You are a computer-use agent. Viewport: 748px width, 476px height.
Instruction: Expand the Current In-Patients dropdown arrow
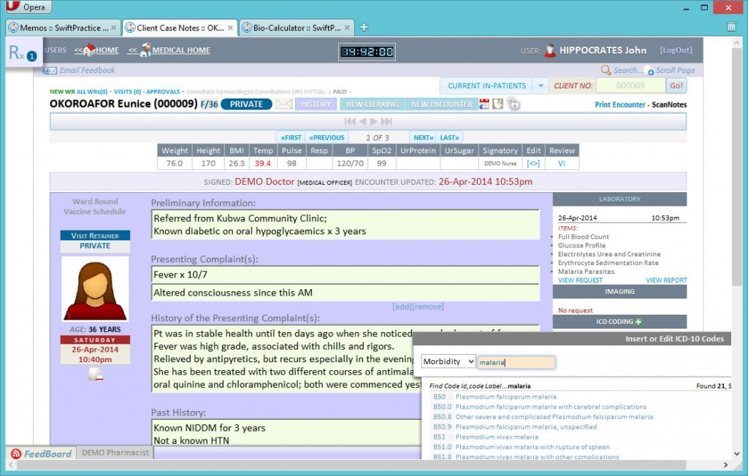[541, 86]
